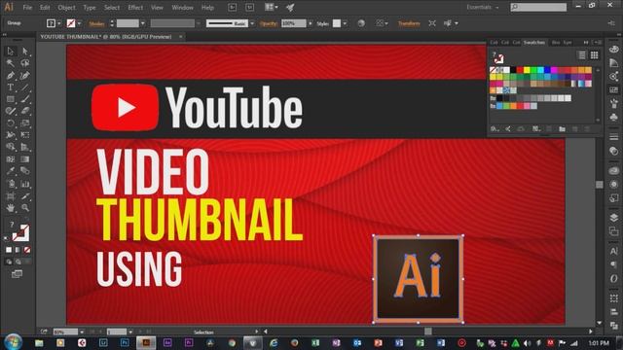Pick the Magic Wand tool
The image size is (623, 350).
click(x=11, y=63)
